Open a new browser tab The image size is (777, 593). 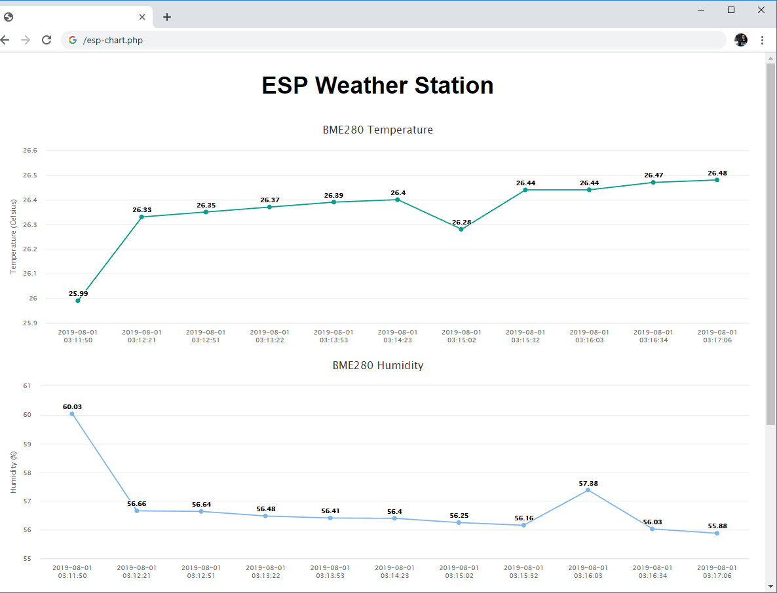(x=166, y=17)
